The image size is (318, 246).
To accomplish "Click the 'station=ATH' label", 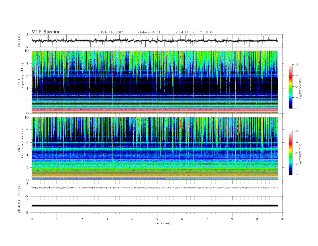I will coord(149,32).
